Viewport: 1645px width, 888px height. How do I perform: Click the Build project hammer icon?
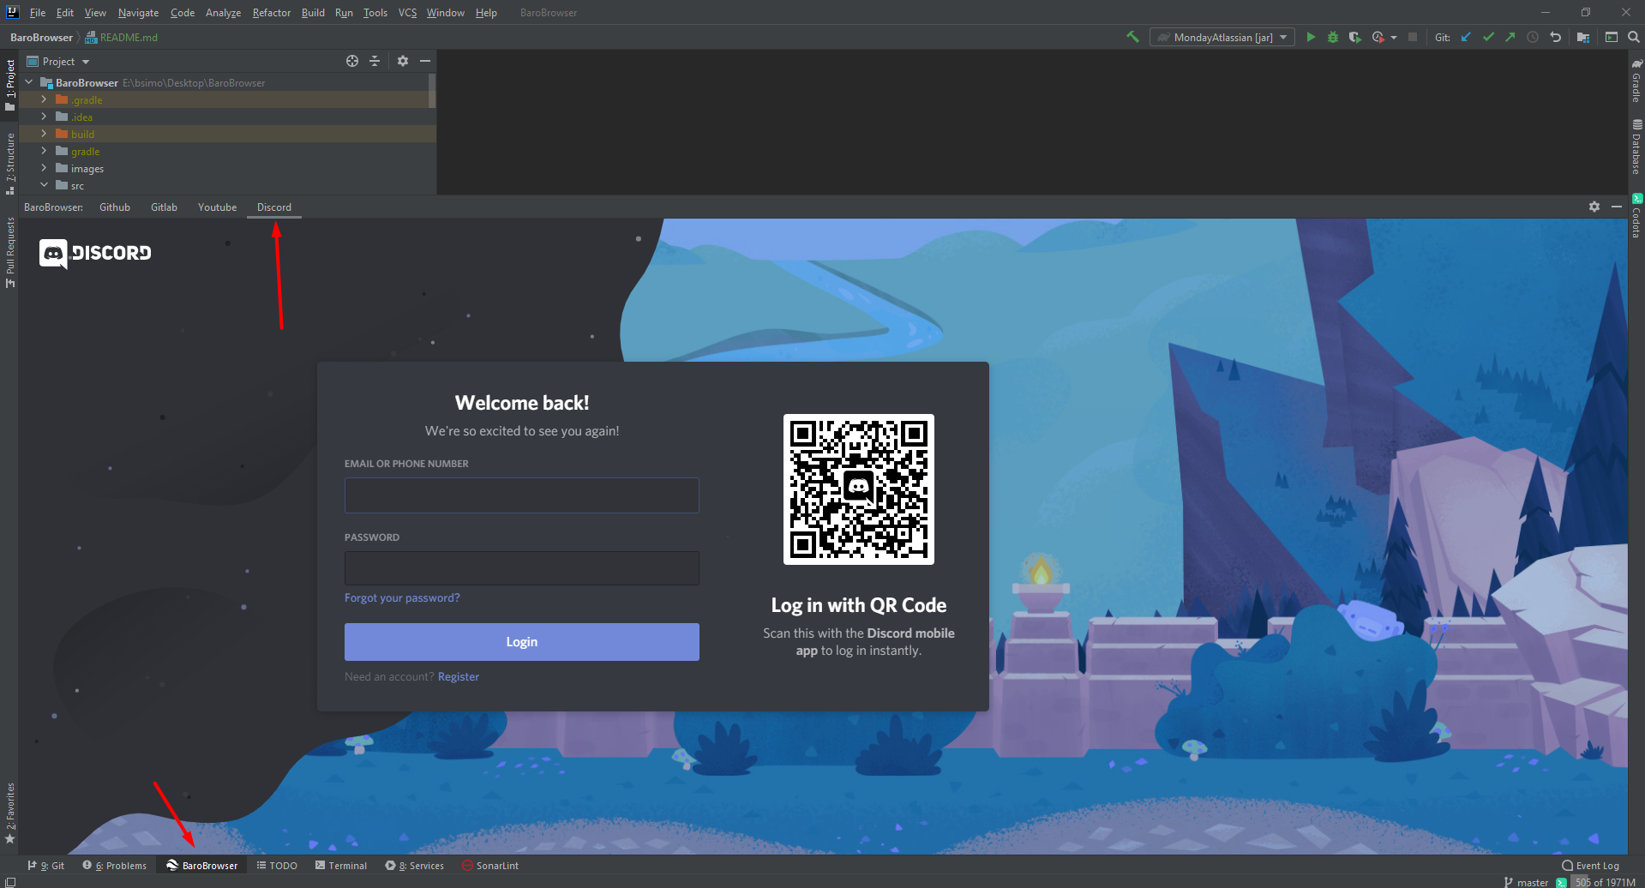tap(1132, 37)
